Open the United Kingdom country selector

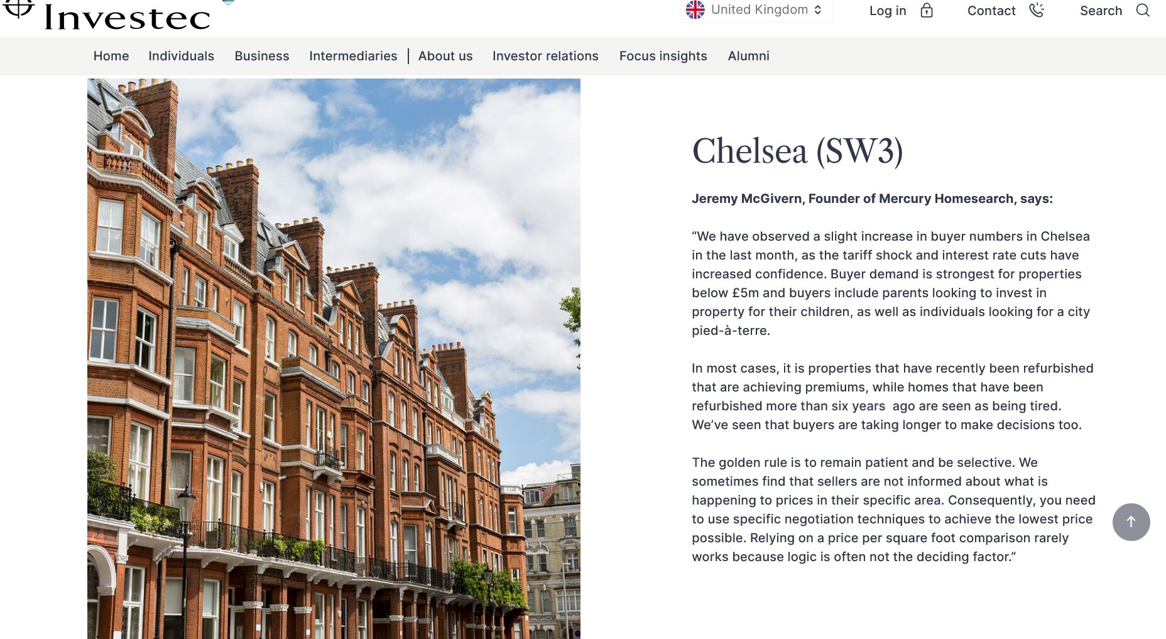coord(757,10)
